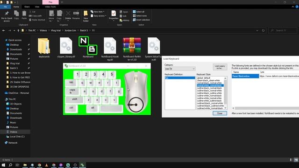299x168 pixels.
Task: Select the Cut command
Action: click(x=32, y=12)
